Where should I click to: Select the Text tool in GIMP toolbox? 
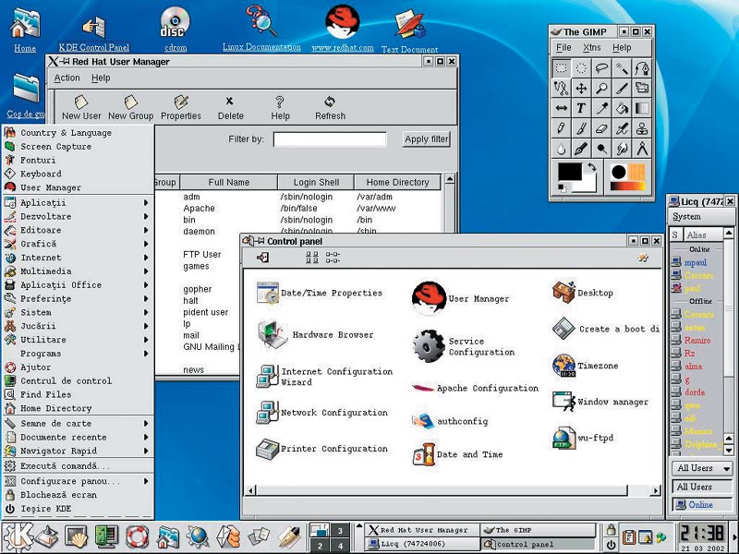pyautogui.click(x=581, y=108)
